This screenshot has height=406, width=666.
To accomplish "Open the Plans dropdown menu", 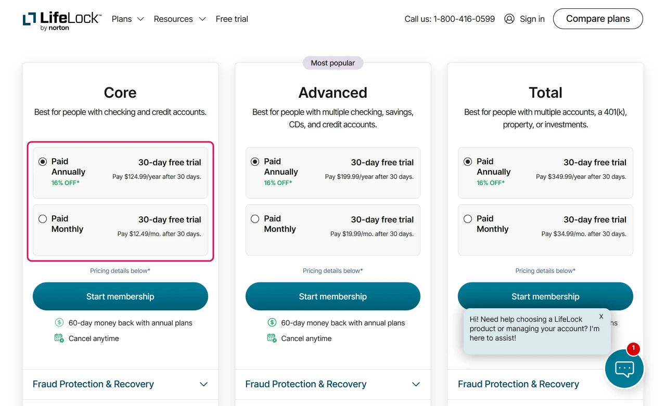I will click(x=127, y=19).
